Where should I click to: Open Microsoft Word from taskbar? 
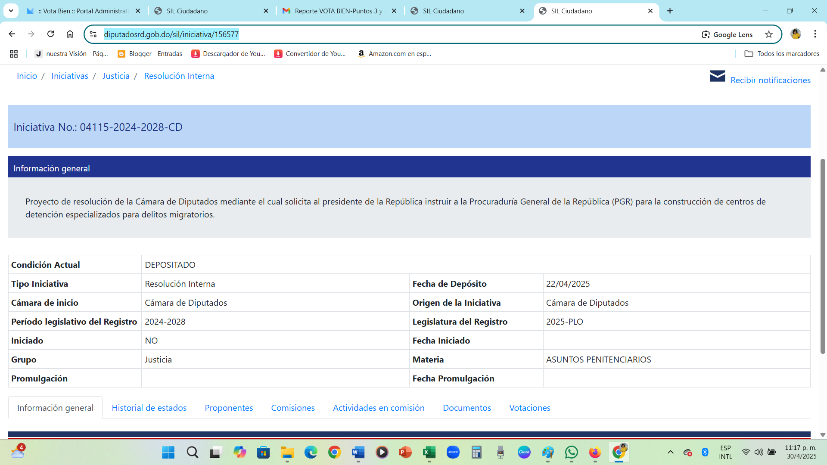358,452
